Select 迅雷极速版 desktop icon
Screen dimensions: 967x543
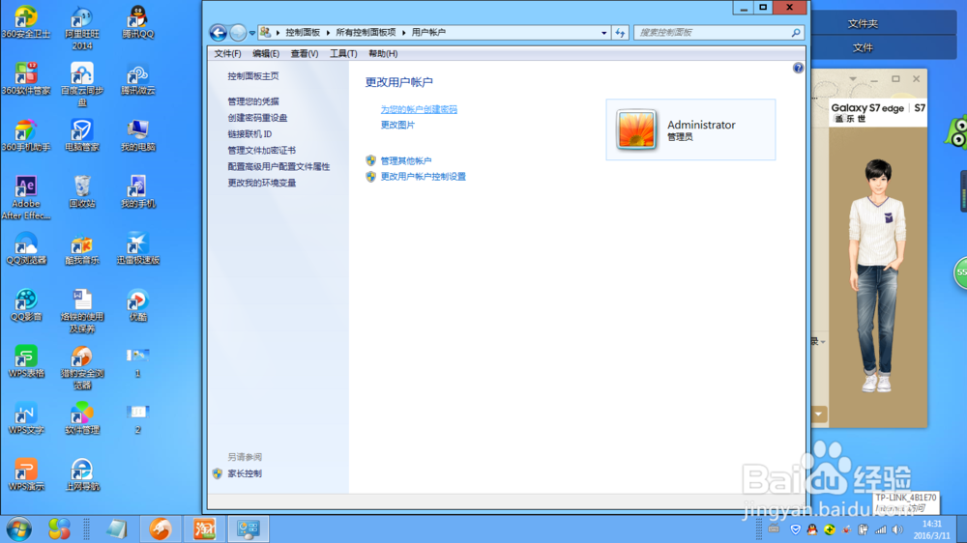coord(138,248)
